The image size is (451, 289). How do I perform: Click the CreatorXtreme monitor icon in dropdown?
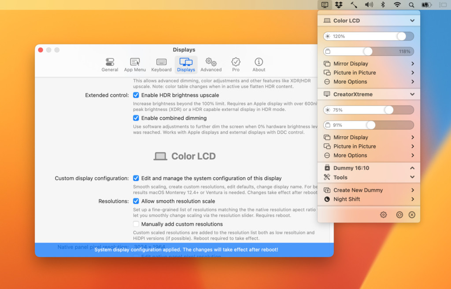pyautogui.click(x=327, y=94)
